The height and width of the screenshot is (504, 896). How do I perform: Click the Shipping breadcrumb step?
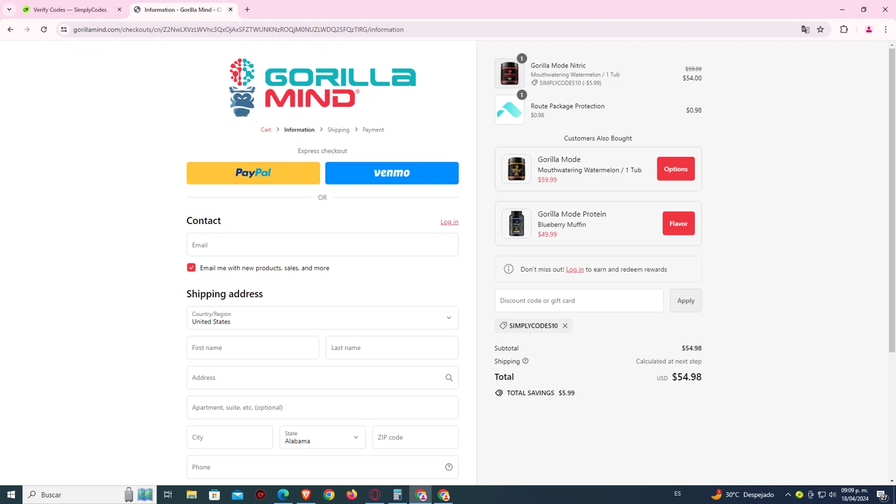pyautogui.click(x=338, y=130)
